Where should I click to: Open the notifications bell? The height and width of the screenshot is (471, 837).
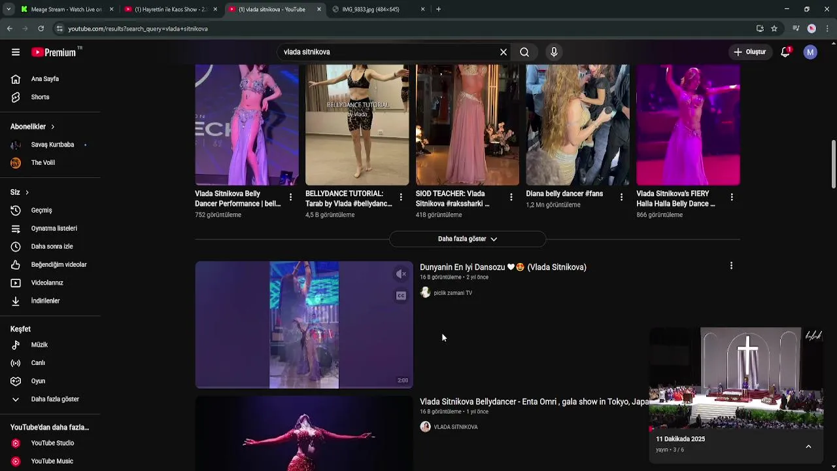tap(785, 52)
